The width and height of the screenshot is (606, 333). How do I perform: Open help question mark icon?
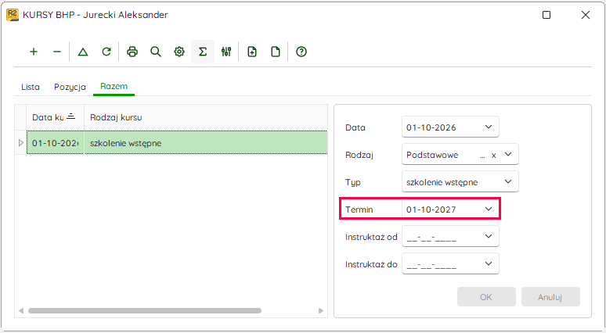click(x=301, y=52)
